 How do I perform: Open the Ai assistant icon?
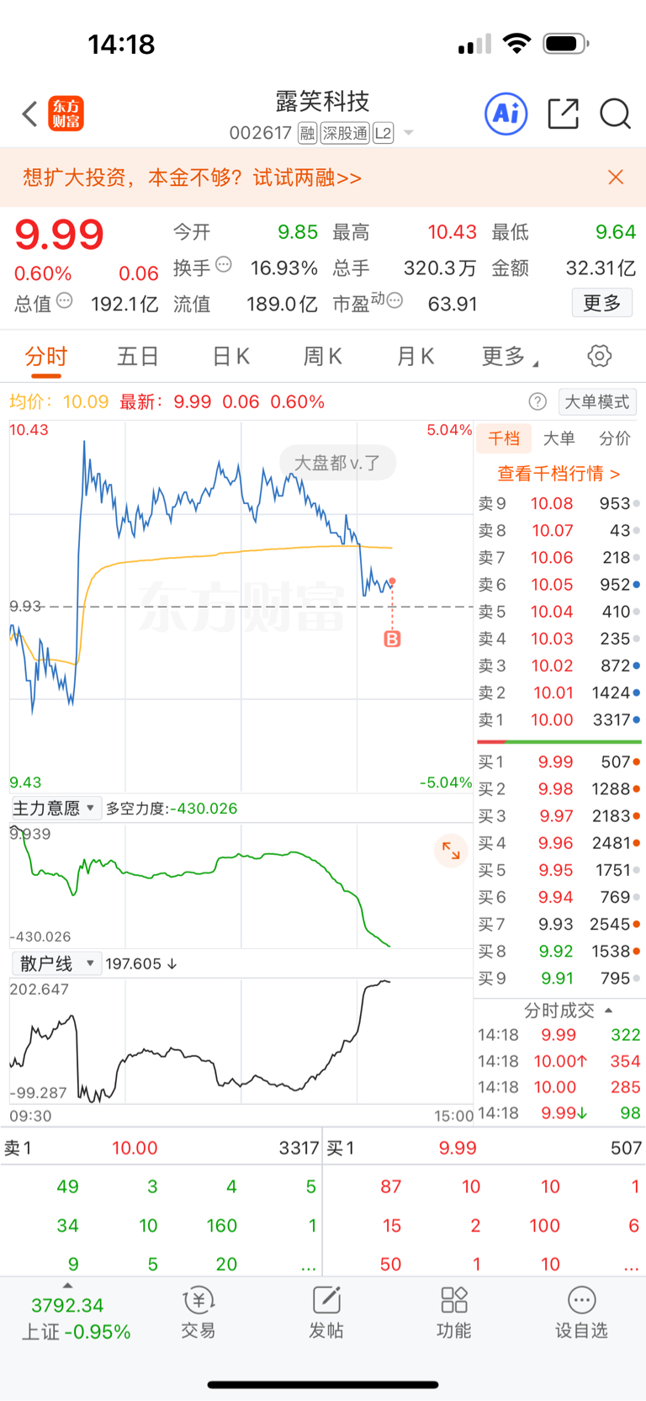click(x=506, y=114)
